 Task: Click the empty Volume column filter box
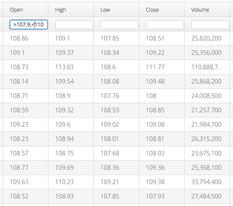coord(210,25)
